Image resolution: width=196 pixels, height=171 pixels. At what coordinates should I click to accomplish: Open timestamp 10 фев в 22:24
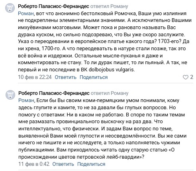(x=35, y=77)
